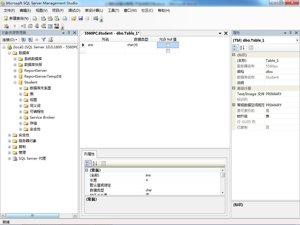Click the sno column name cell

coord(105,45)
